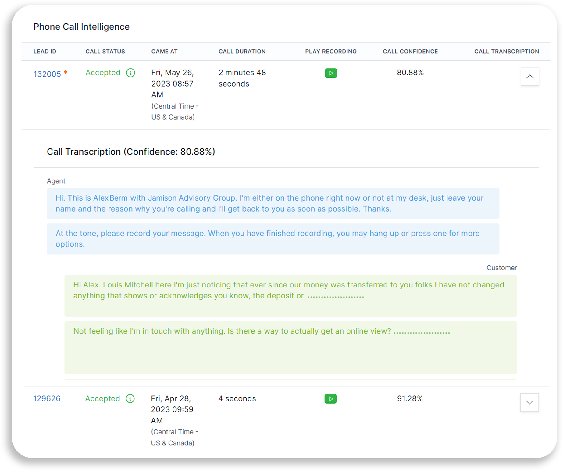Click the green play recording control
Screen dimensions: 563x471
pyautogui.click(x=331, y=73)
